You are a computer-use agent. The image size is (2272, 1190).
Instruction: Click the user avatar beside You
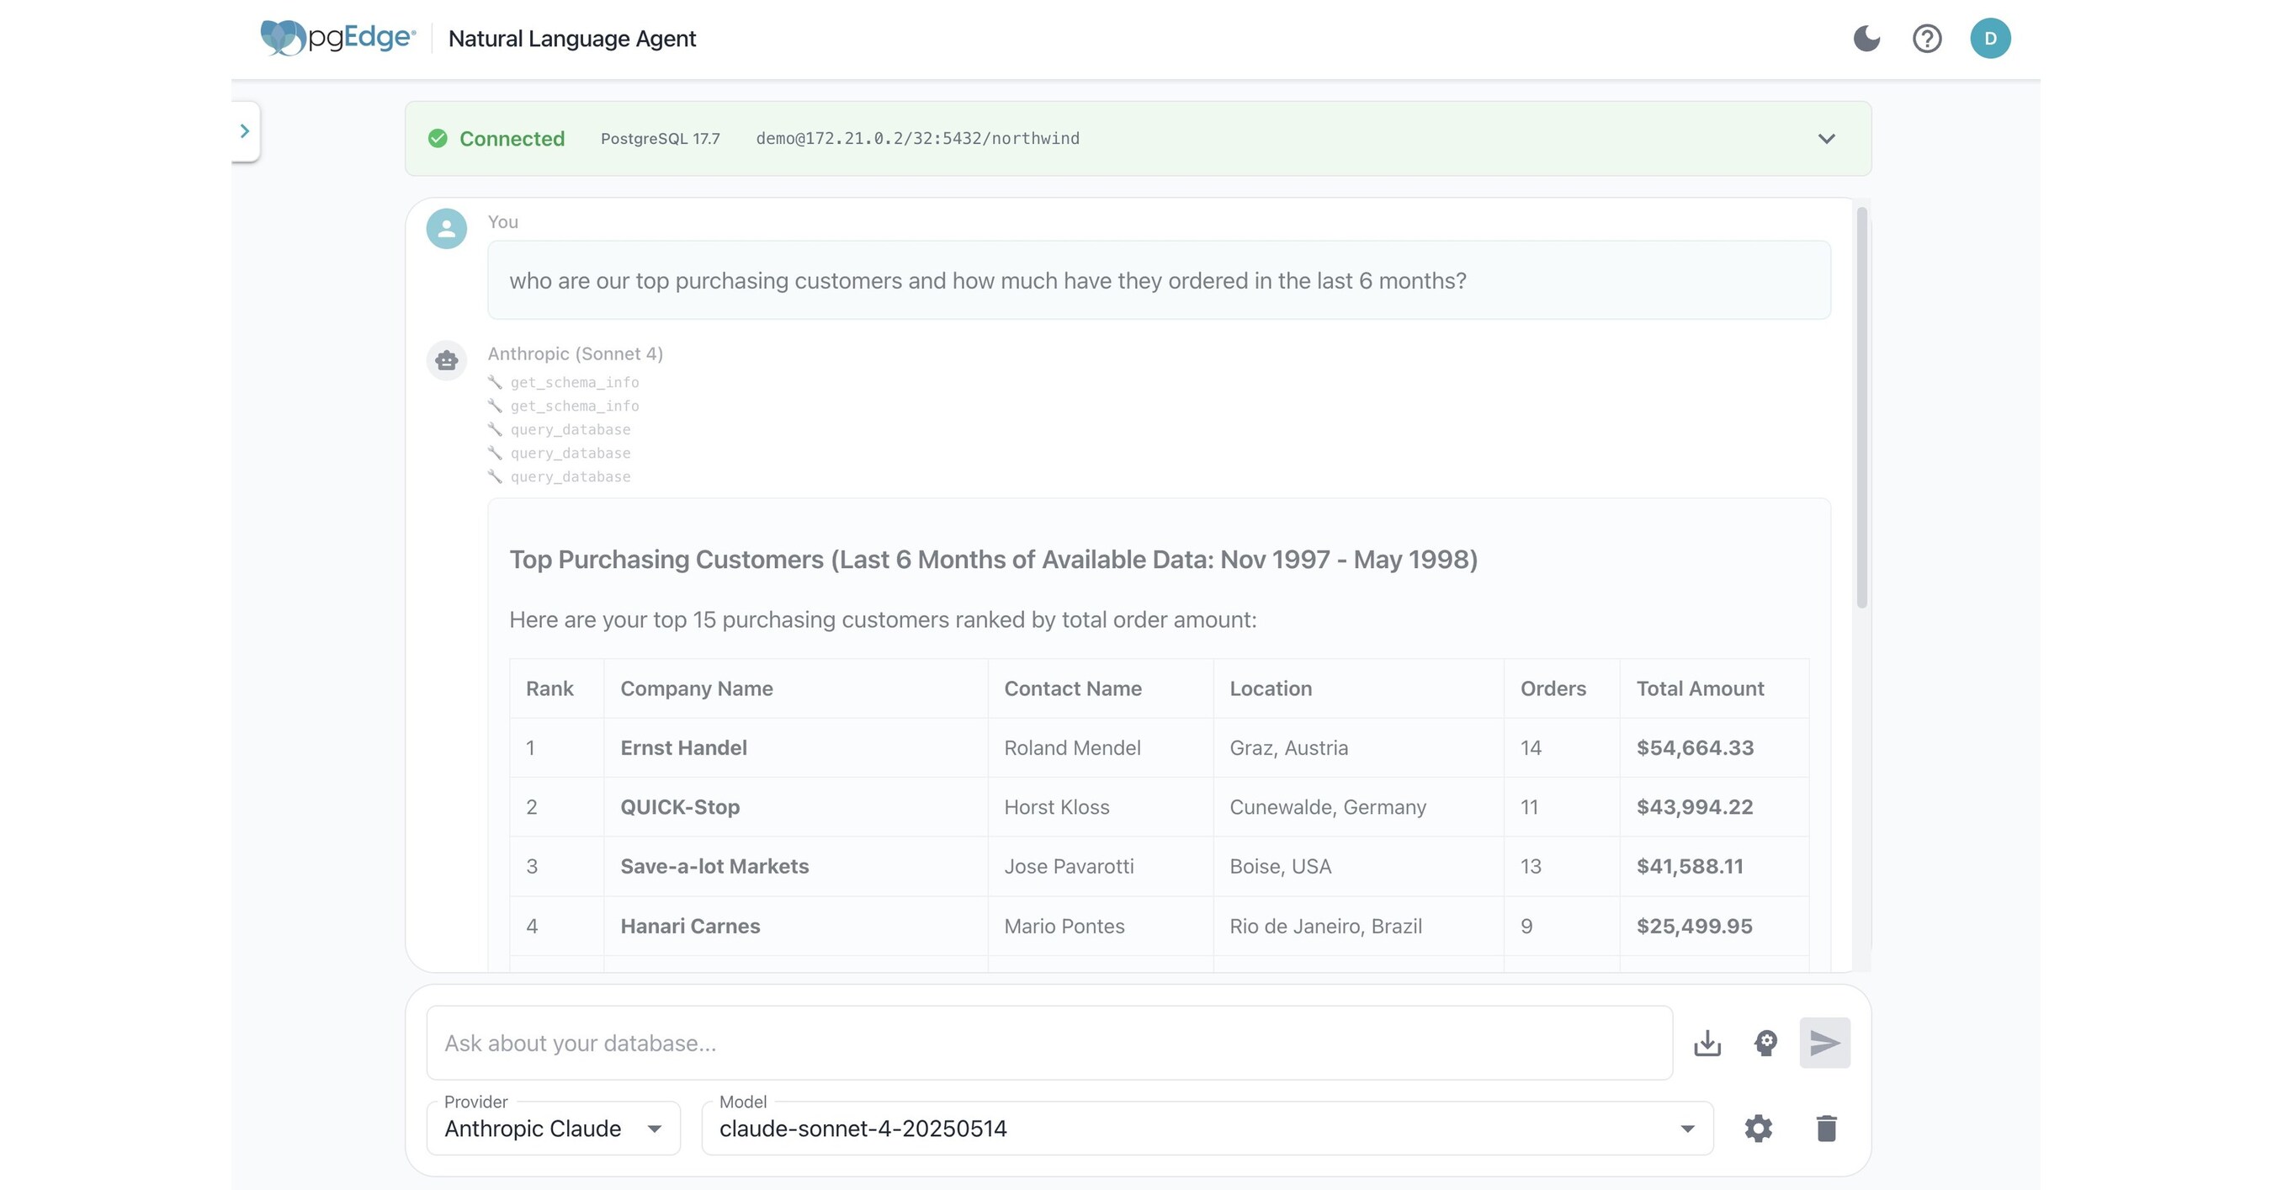click(445, 227)
